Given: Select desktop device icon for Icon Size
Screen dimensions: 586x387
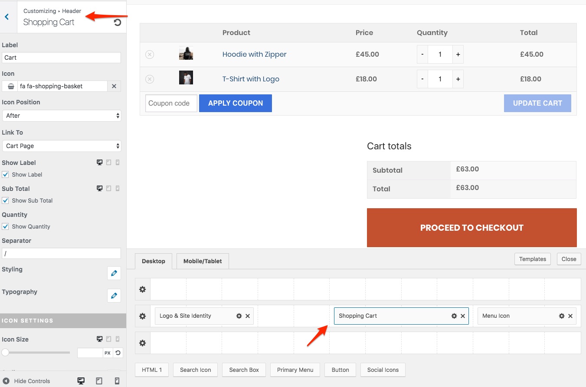Looking at the screenshot, I should click(99, 339).
